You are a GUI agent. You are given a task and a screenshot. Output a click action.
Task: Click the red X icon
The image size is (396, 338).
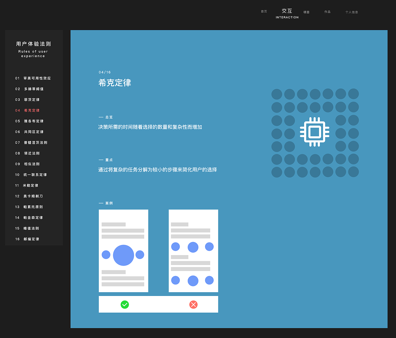point(193,305)
